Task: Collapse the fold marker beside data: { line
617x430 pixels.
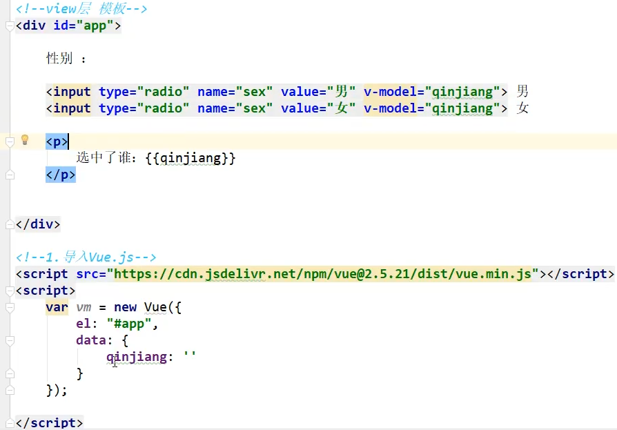Action: coord(10,340)
